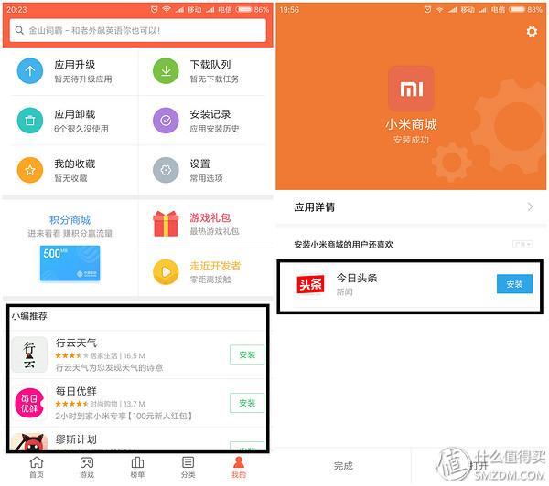
Task: Tap the 6个很久没使用 subtitle
Action: click(x=81, y=129)
